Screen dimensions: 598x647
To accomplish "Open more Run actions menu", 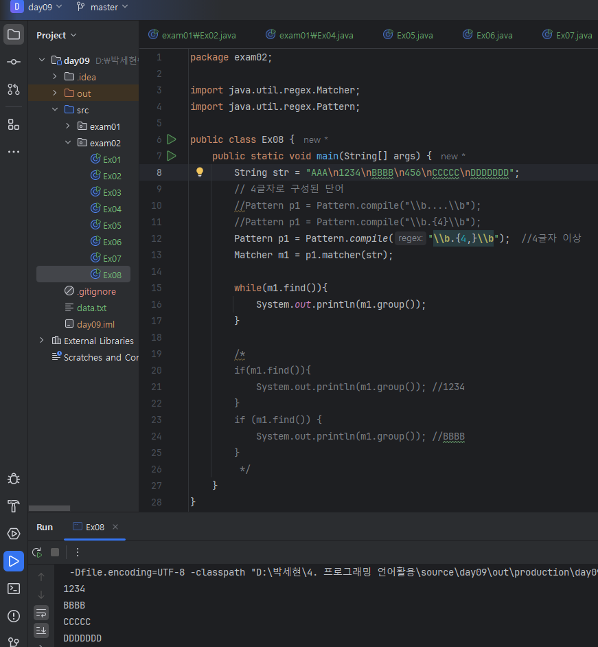I will [78, 552].
